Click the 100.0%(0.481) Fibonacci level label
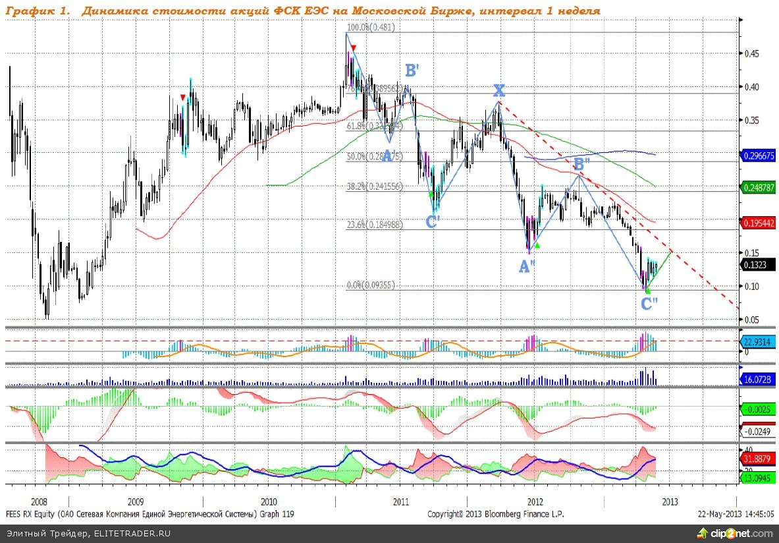The height and width of the screenshot is (543, 779). [372, 28]
